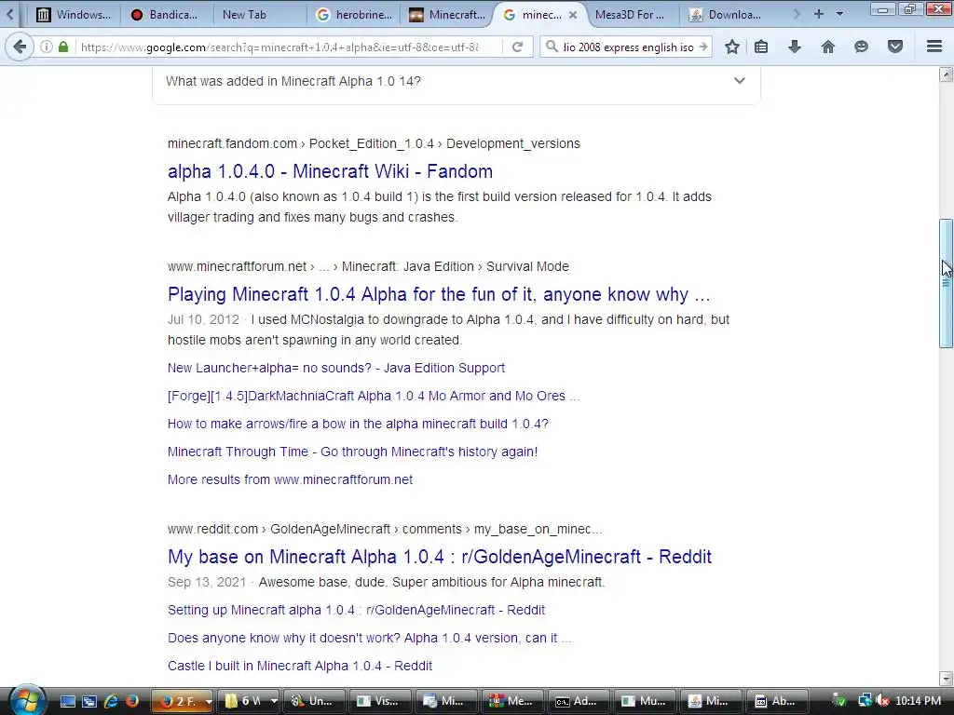Open 'Setting up Minecraft alpha 1.0.4' link
This screenshot has width=954, height=715.
point(357,610)
